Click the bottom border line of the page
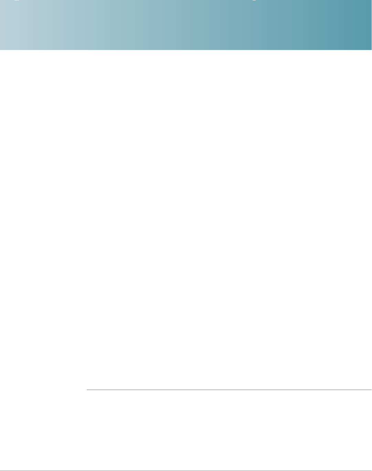The height and width of the screenshot is (471, 372). [186, 470]
